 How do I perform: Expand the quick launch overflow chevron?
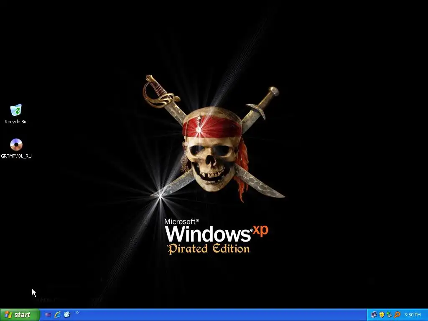(77, 313)
